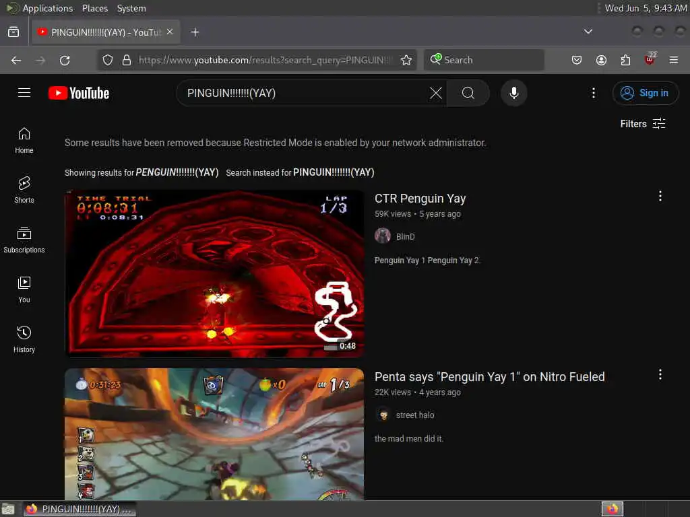Click the Restricted Mode notice text
Screen dimensions: 690x517
(276, 143)
